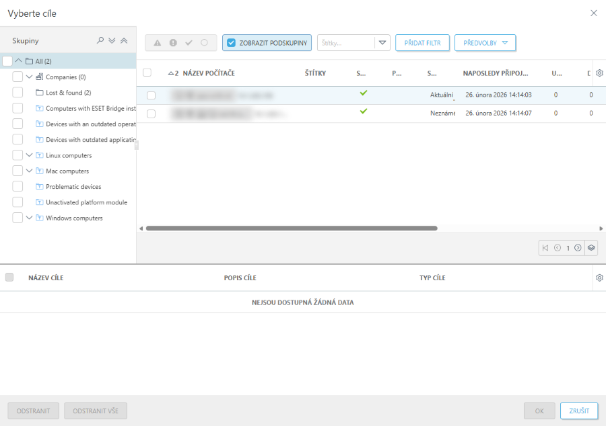Click the OK button

coord(539,411)
